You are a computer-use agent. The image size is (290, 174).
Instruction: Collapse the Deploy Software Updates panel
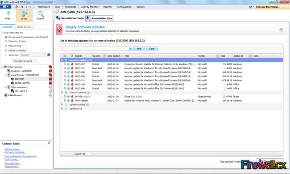click(281, 30)
